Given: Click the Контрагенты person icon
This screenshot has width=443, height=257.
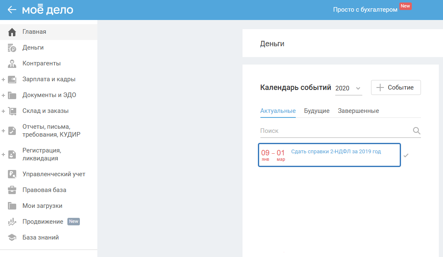Looking at the screenshot, I should click(12, 64).
